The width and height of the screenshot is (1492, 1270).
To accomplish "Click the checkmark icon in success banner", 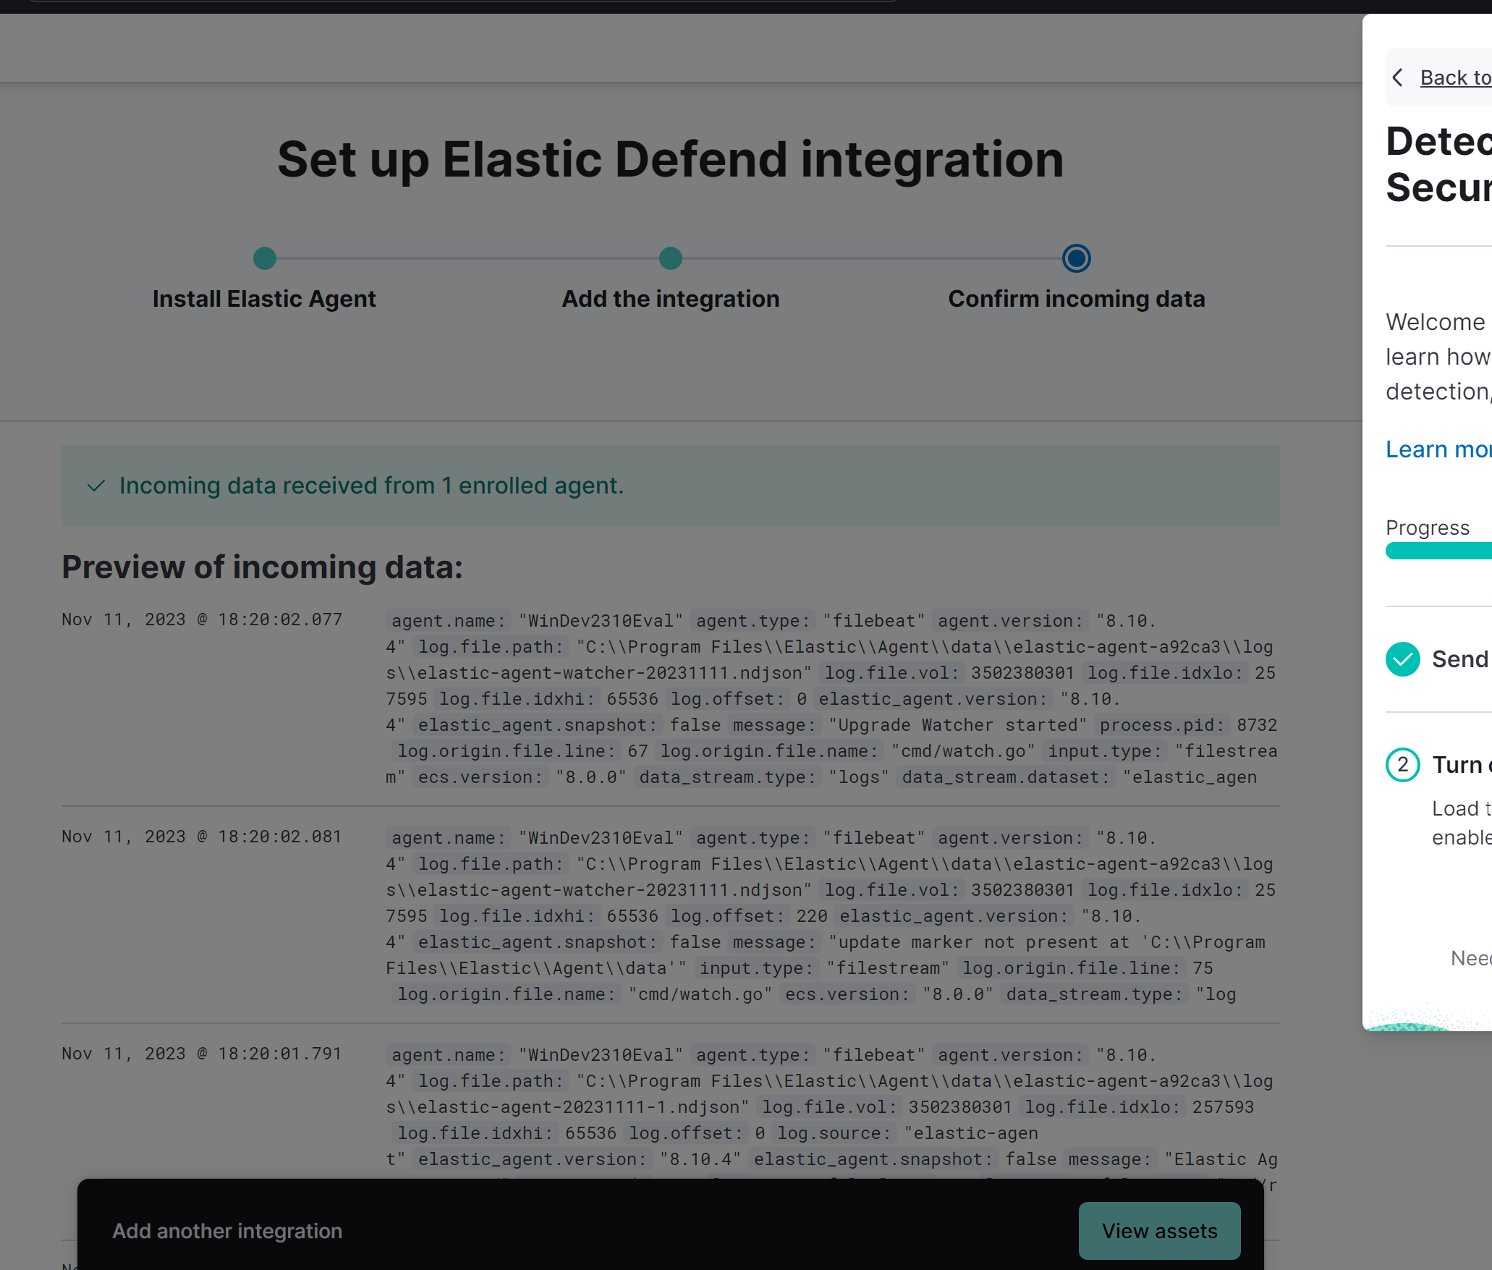I will pos(96,486).
